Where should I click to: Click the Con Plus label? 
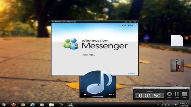[128, 26]
